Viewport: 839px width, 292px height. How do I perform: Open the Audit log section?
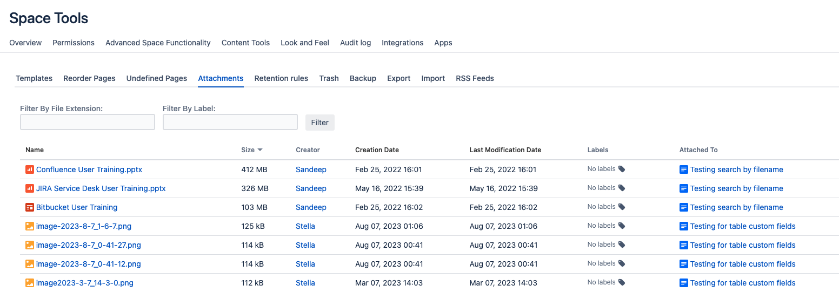click(x=355, y=43)
